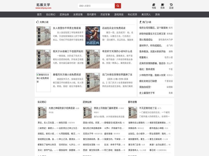Open hot novel 嫡长女她五行缺德
This screenshot has height=156, width=209.
pyautogui.click(x=148, y=81)
